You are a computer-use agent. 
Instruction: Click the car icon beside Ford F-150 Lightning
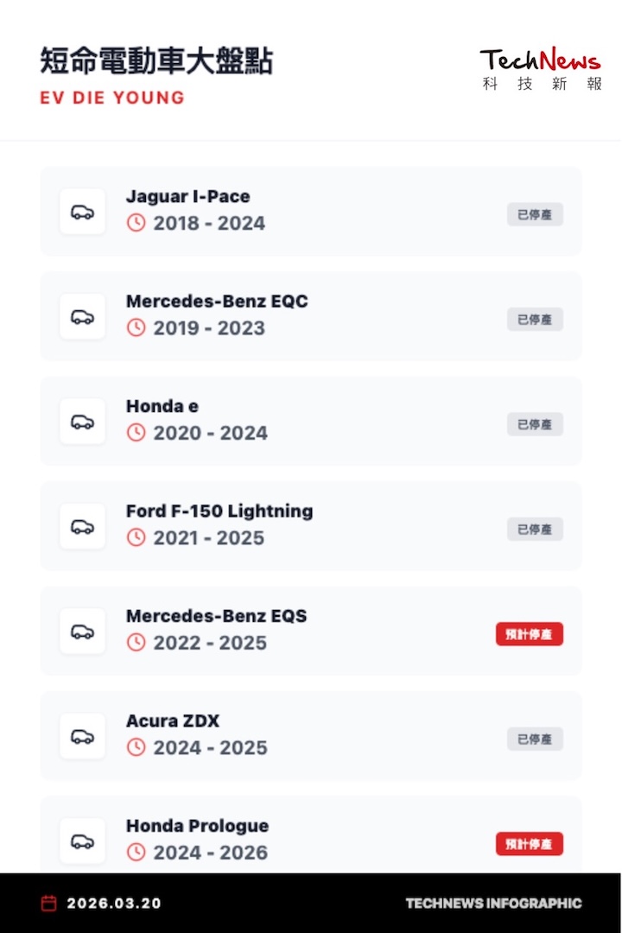click(82, 526)
